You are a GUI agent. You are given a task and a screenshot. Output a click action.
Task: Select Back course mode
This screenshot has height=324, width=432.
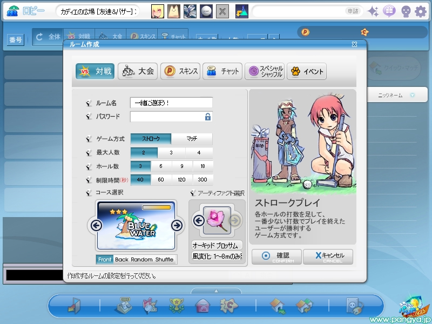click(x=122, y=260)
